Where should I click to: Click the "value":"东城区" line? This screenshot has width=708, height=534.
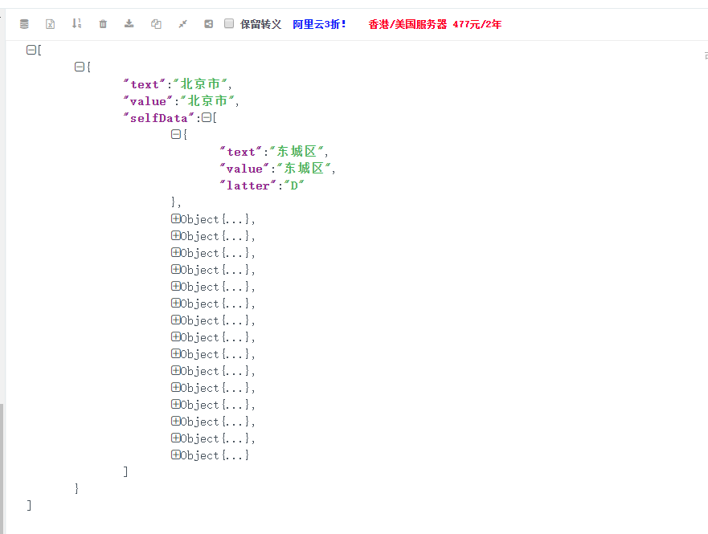point(278,168)
